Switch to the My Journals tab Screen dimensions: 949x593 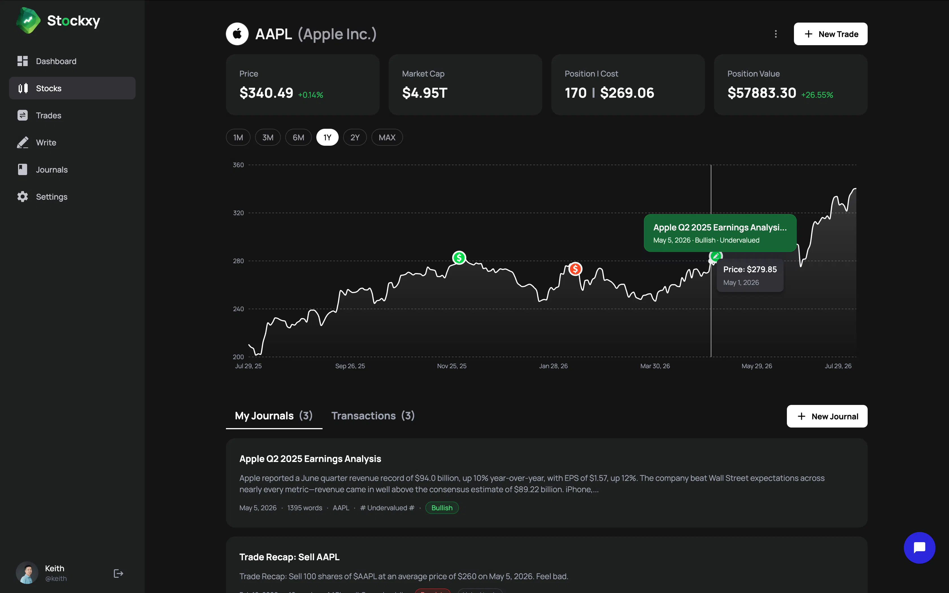coord(274,416)
